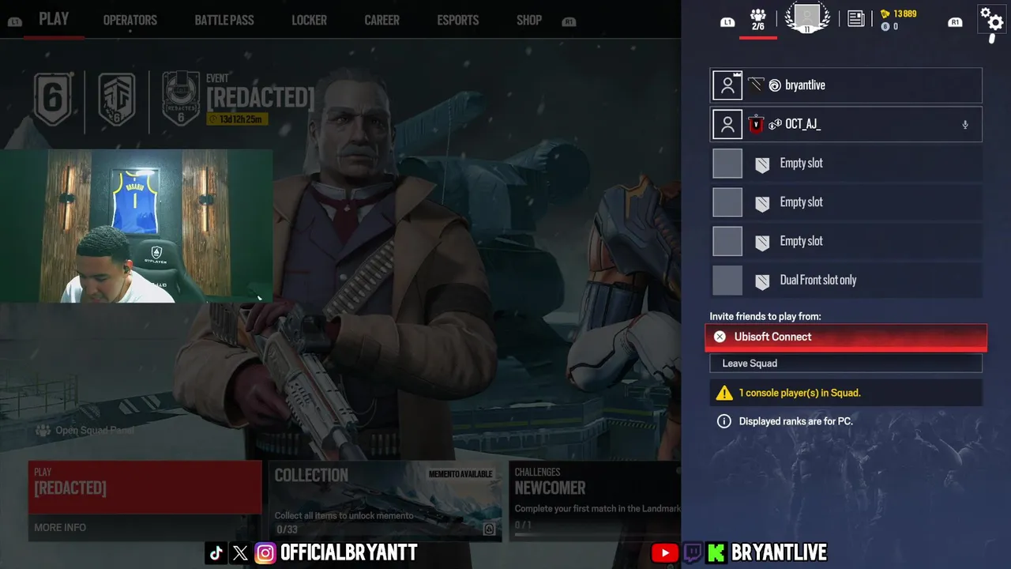The height and width of the screenshot is (569, 1011).
Task: Click the challenge 0/1 progress bar
Action: [x=597, y=534]
